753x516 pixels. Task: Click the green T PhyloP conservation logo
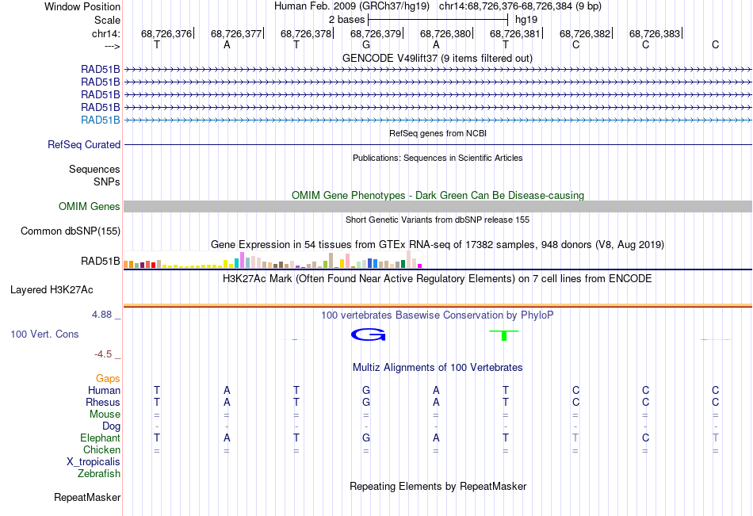point(504,334)
